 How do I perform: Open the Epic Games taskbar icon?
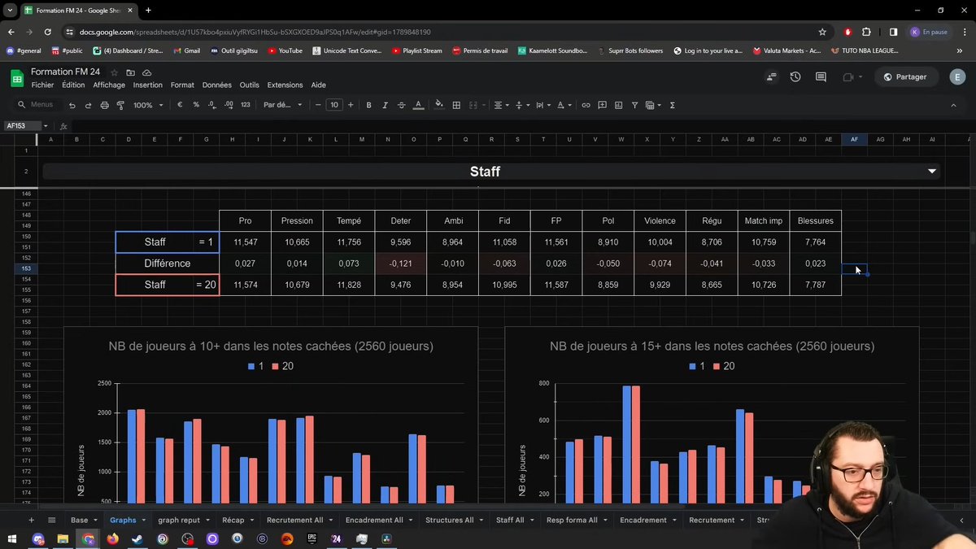312,538
